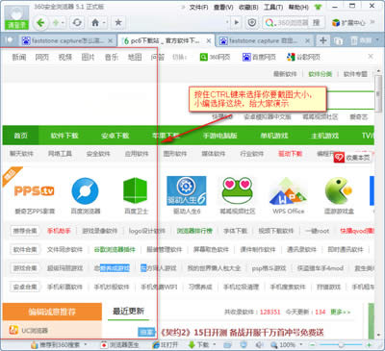Open the 《契约2》15日开测 headline

(x=242, y=333)
